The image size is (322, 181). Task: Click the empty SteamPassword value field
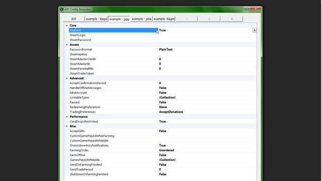click(207, 40)
